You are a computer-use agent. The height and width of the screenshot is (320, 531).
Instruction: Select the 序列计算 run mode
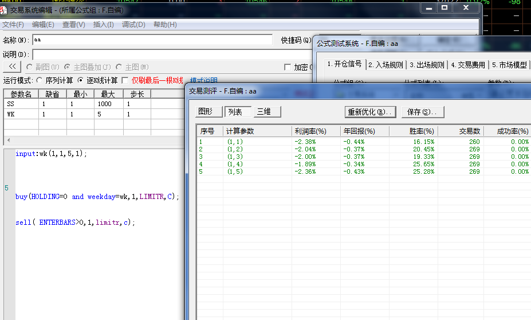39,80
